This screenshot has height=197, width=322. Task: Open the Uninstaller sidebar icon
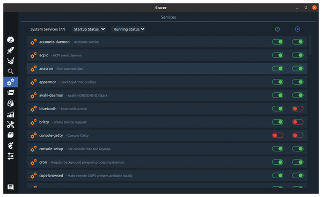click(x=11, y=103)
